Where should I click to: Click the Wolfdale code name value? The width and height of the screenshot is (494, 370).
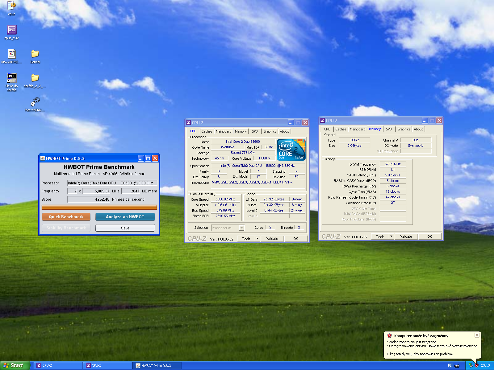tap(228, 147)
